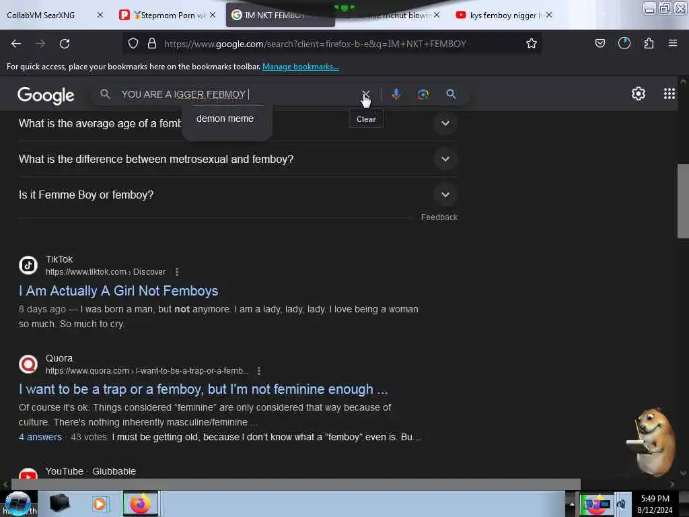Click the magnifier icon left of the search text

click(105, 94)
